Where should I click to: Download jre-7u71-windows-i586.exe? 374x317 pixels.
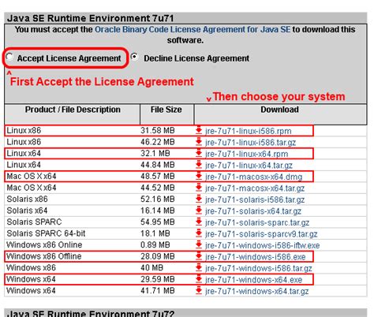[255, 257]
